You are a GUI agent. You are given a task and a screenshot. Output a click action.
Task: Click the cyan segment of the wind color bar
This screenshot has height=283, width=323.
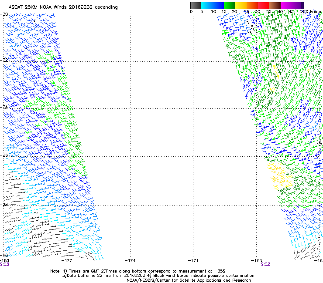pos(207,5)
